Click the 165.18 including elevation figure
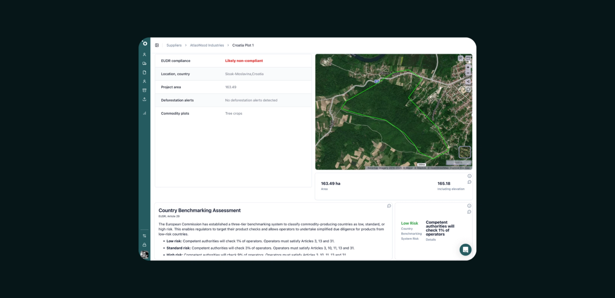This screenshot has width=615, height=298. pyautogui.click(x=444, y=183)
